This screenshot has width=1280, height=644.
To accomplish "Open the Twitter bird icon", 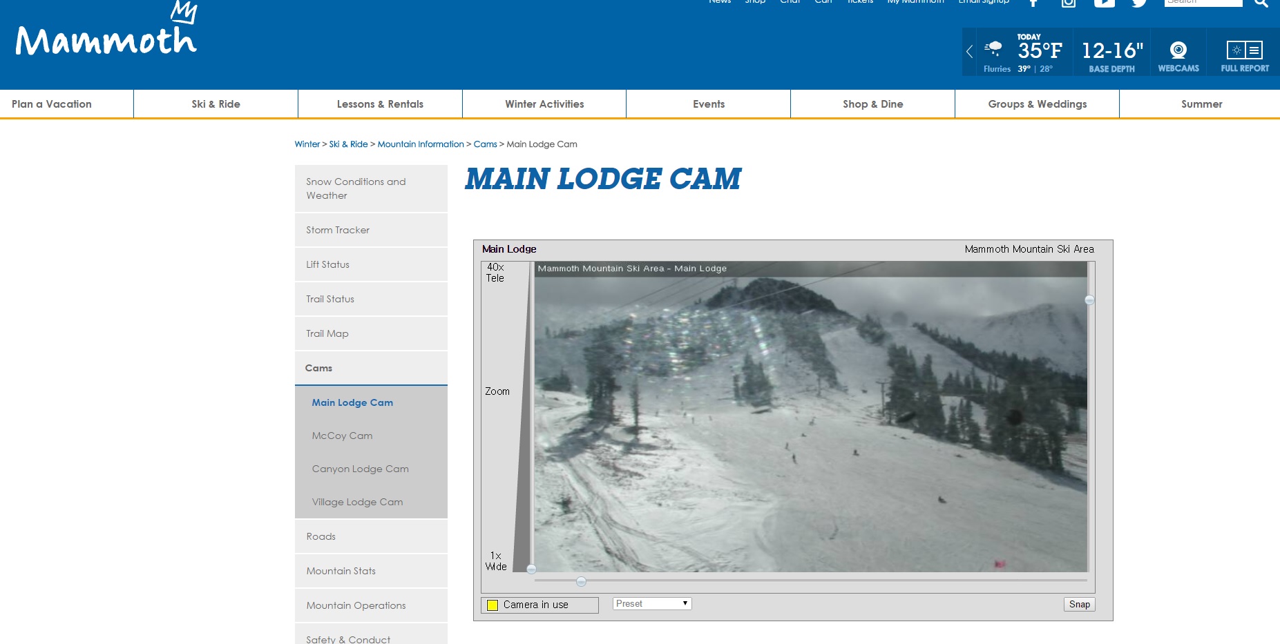I will 1139,3.
